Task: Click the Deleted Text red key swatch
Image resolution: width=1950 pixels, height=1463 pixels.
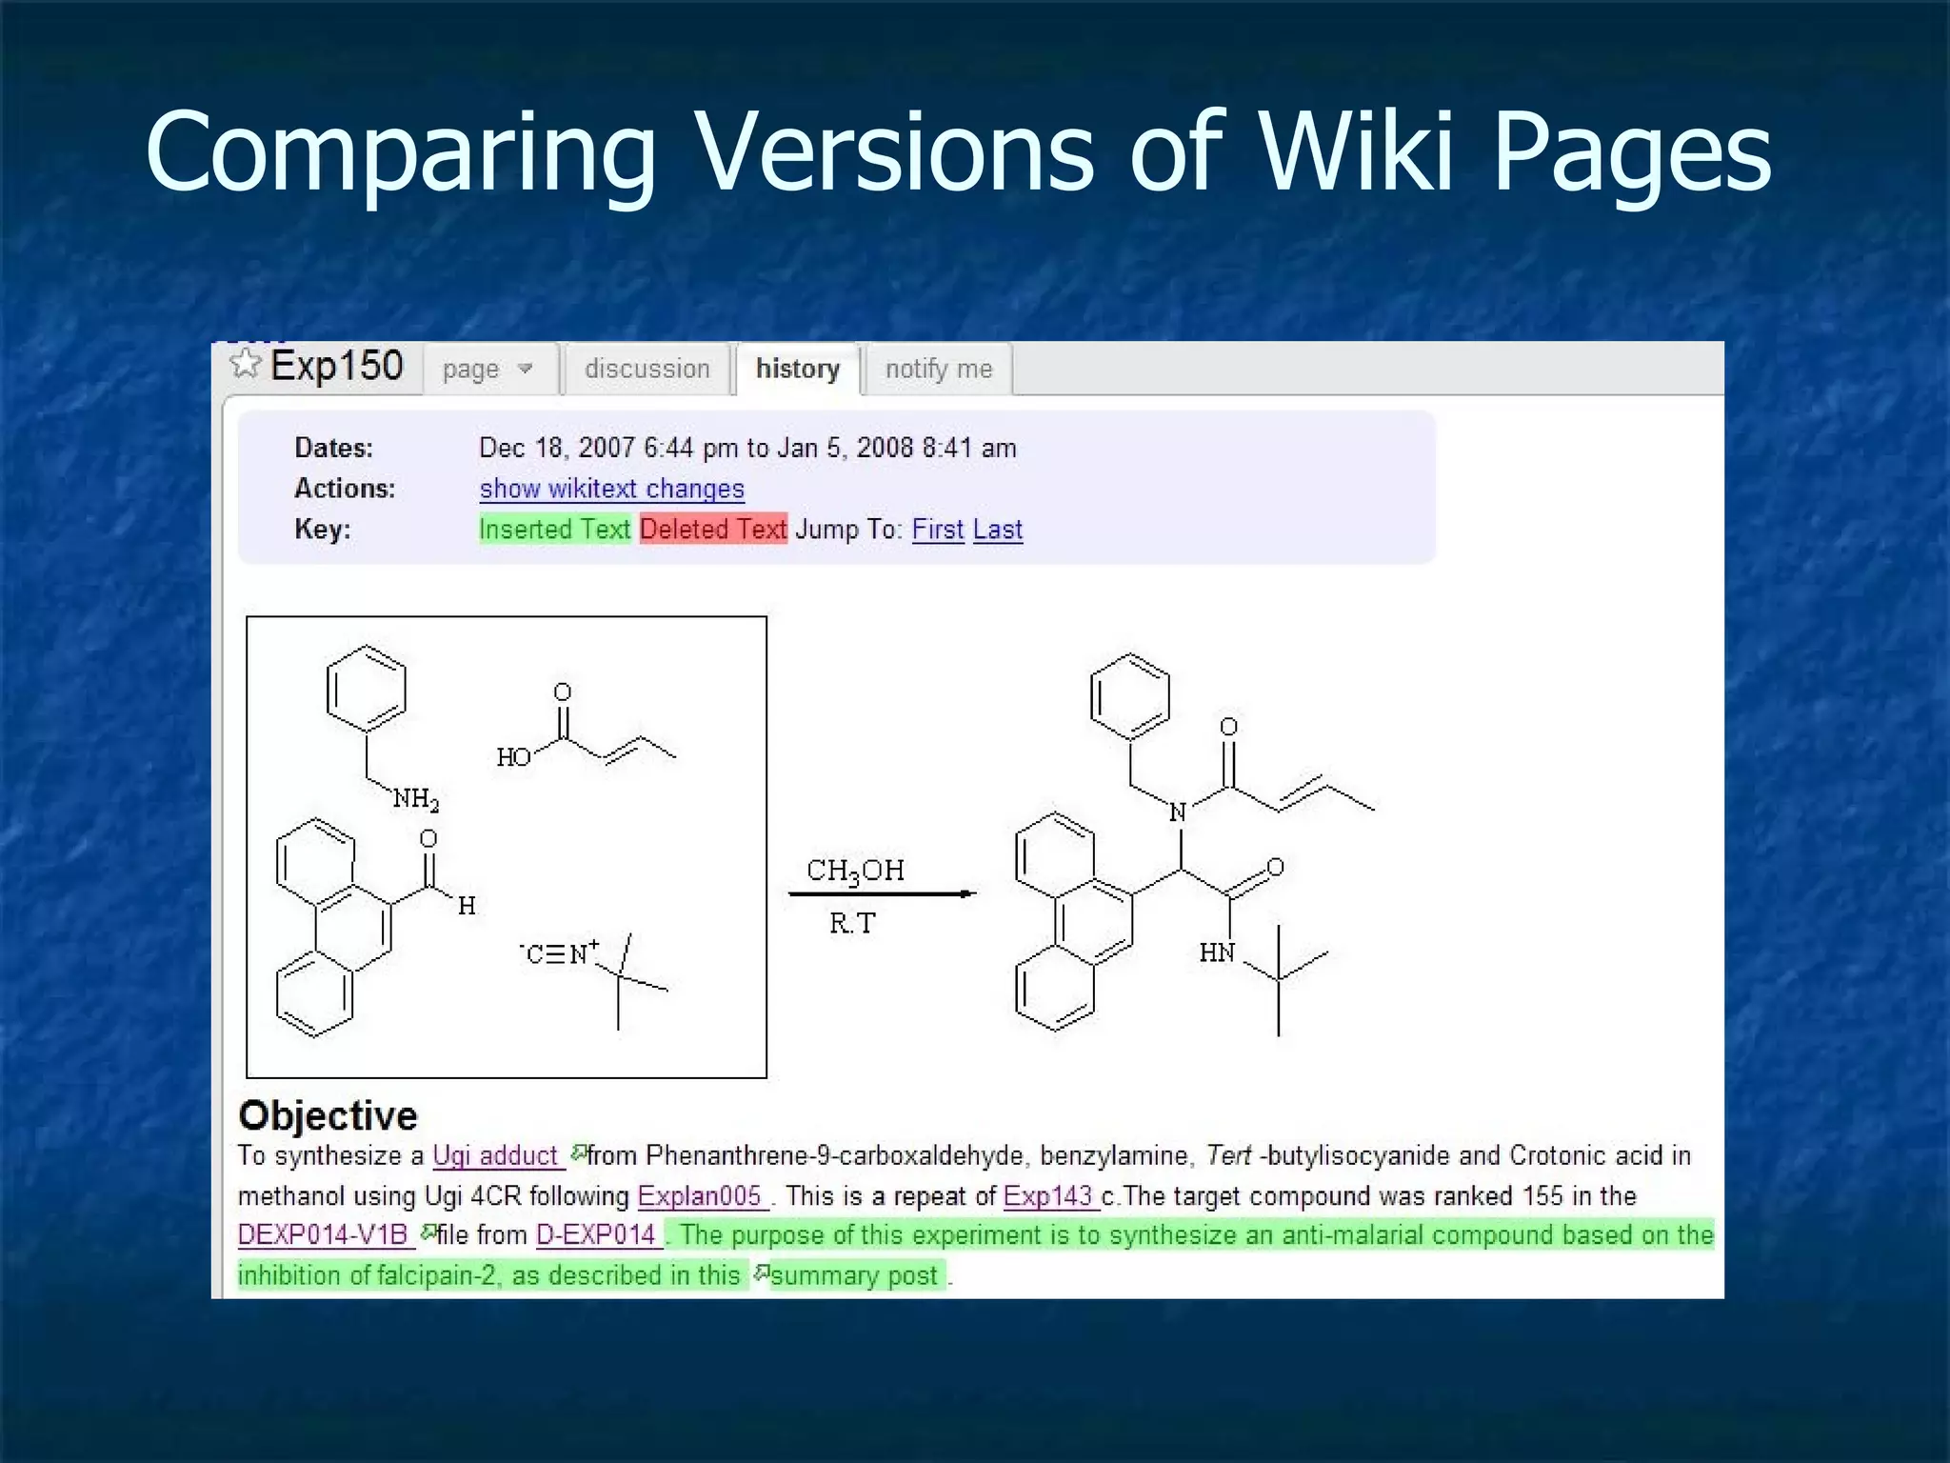Action: pyautogui.click(x=714, y=530)
